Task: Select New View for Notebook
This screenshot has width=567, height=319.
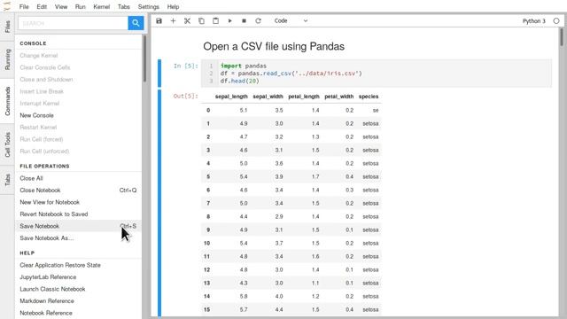Action: 78,202
